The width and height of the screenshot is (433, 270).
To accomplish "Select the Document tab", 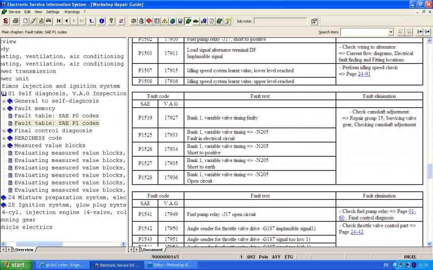I will pos(153,250).
